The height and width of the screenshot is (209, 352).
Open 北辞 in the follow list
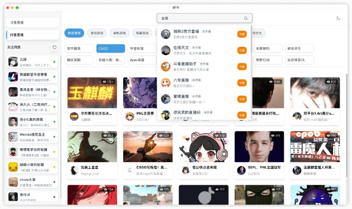(x=32, y=62)
